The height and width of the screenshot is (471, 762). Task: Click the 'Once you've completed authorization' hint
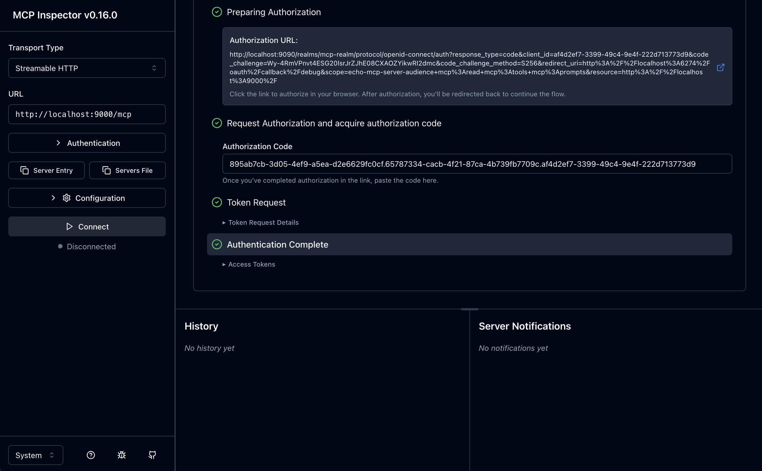pyautogui.click(x=330, y=180)
